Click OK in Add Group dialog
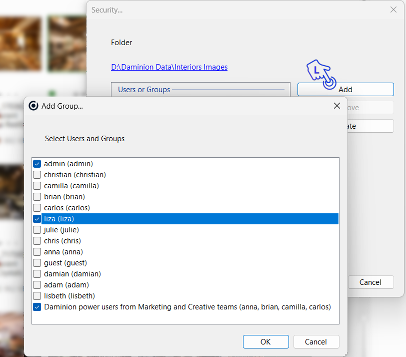406x357 pixels. (265, 342)
